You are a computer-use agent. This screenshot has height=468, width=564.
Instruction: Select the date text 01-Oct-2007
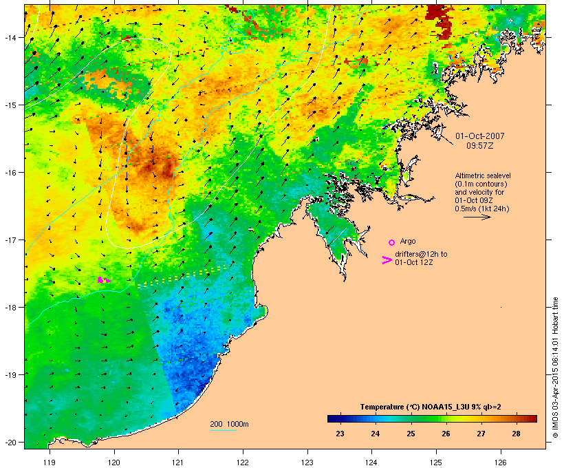point(480,136)
